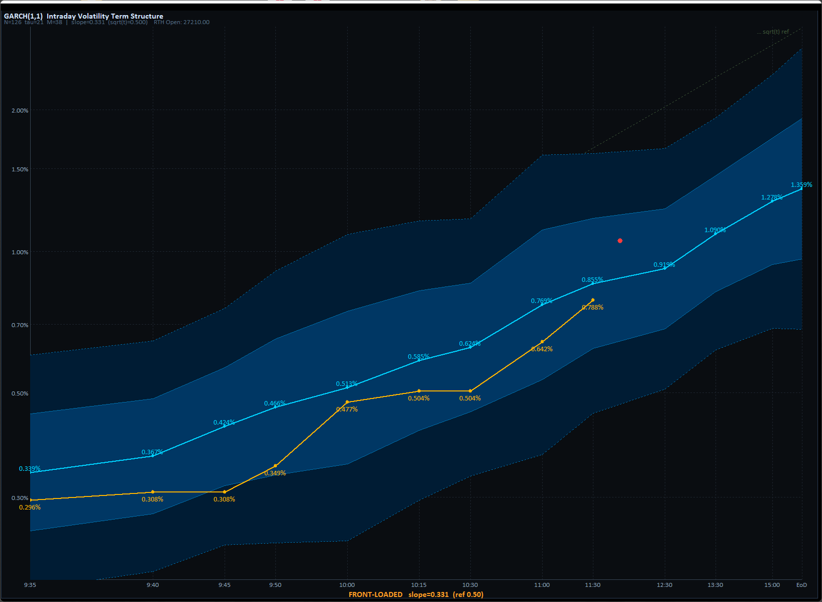This screenshot has height=602, width=822.
Task: Click the 15:00 x-axis time label
Action: click(x=772, y=585)
